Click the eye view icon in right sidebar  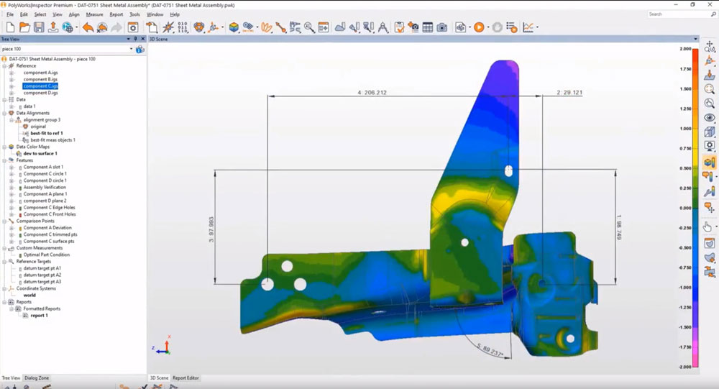click(710, 117)
